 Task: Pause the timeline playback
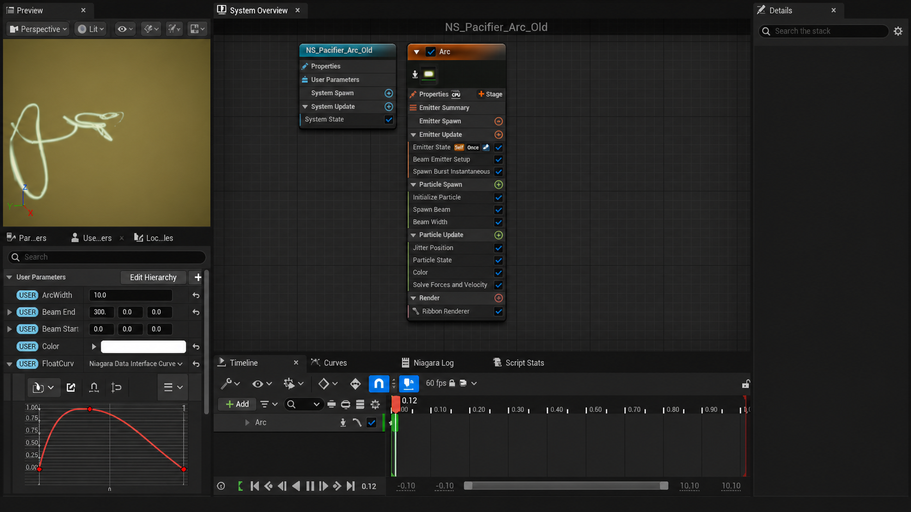click(310, 486)
